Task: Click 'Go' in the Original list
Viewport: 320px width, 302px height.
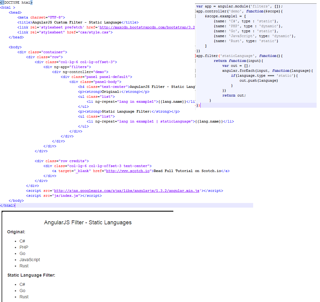Action: point(23,254)
